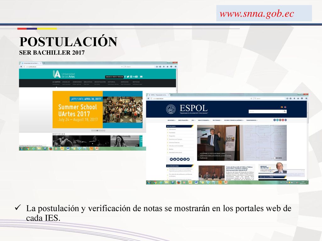Image resolution: width=322 pixels, height=241 pixels.
Task: Open LA UARTES menu on UArtes site
Action: click(56, 82)
